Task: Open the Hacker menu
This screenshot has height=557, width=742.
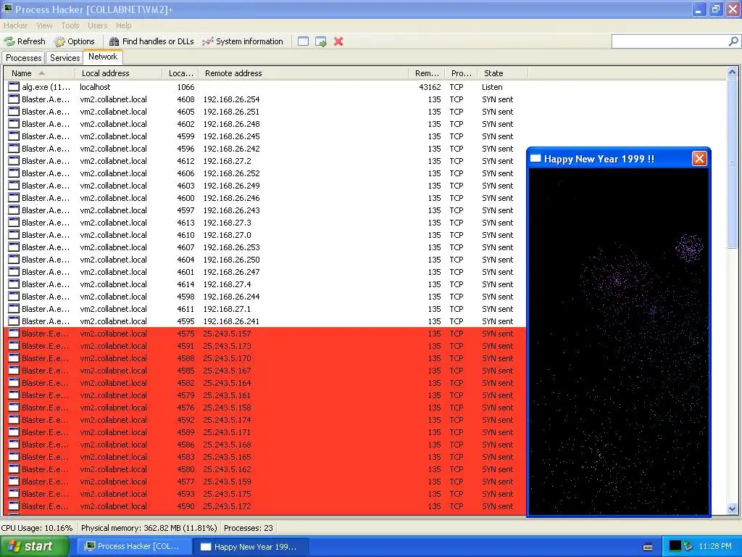Action: [16, 25]
